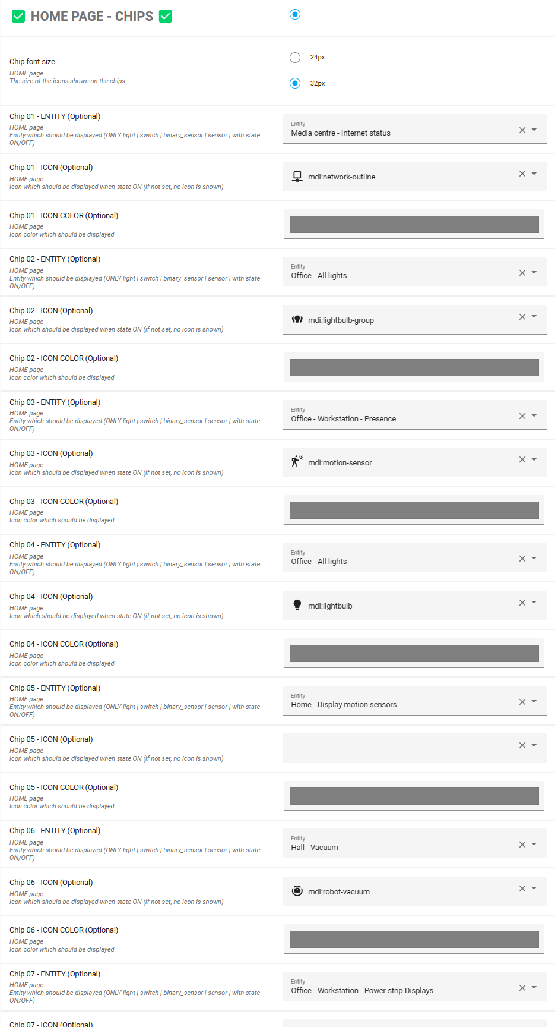Select the radio button beside HOME PAGE - CHIPS

pos(295,14)
